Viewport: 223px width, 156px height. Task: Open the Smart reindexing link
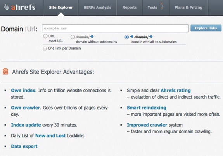[x=147, y=108]
